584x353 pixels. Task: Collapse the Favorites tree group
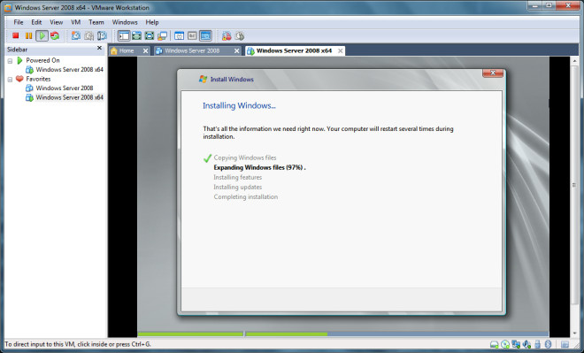pos(10,80)
